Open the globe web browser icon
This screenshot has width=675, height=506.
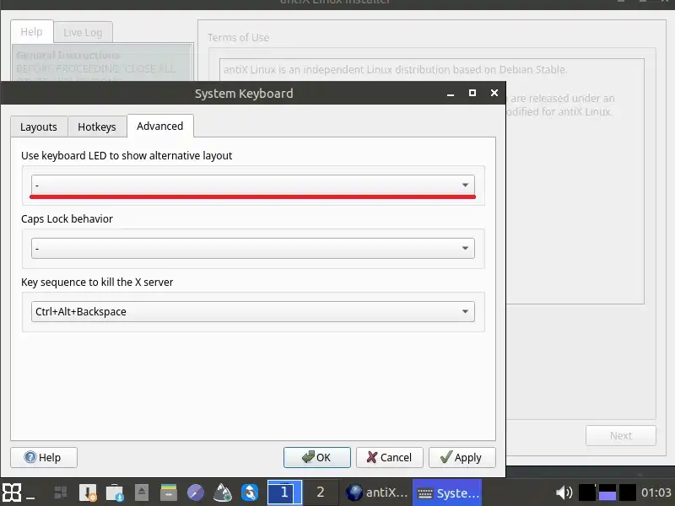click(x=195, y=493)
